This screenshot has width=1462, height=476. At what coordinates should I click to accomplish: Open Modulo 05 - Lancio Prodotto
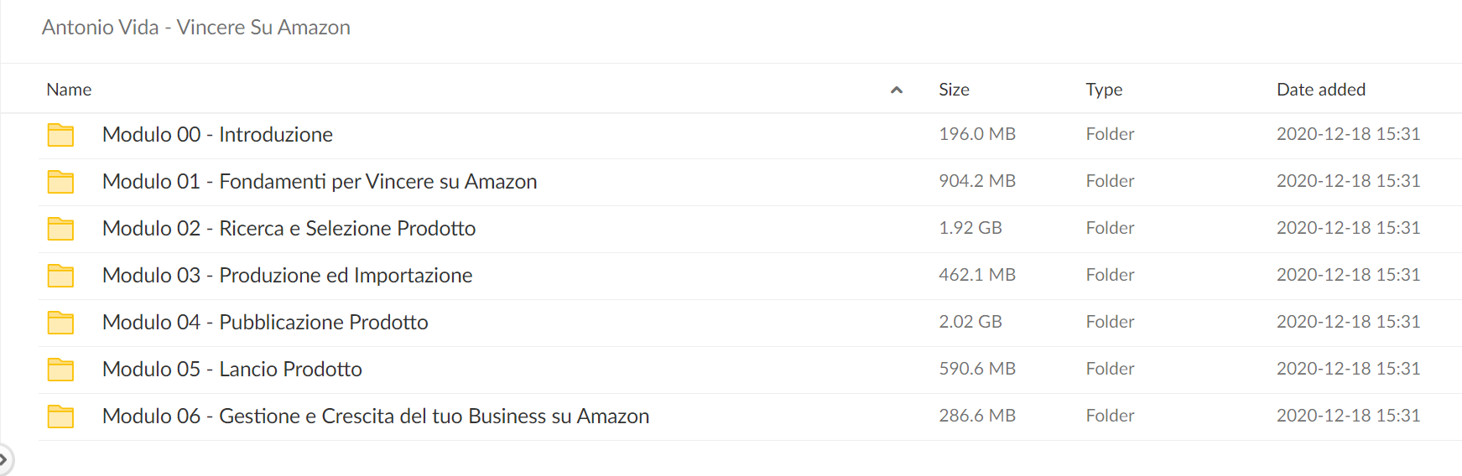click(232, 370)
